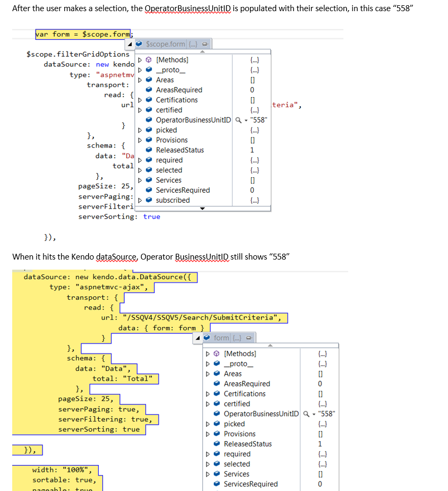Click ServicesRequired cube icon in lower datatip

(x=217, y=484)
